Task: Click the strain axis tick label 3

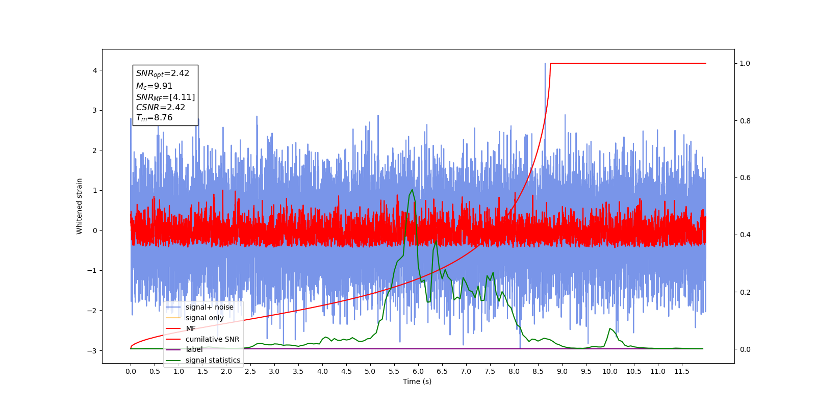Action: click(95, 110)
